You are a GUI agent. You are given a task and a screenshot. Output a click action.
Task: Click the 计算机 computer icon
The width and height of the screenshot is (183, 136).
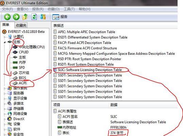click(x=10, y=37)
